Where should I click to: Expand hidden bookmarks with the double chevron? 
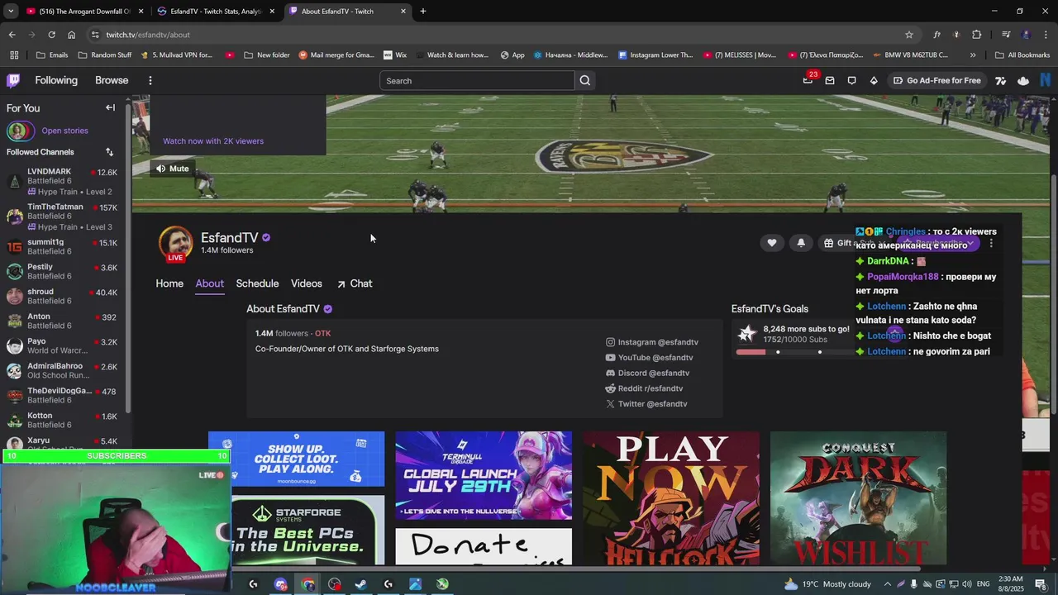click(x=972, y=55)
